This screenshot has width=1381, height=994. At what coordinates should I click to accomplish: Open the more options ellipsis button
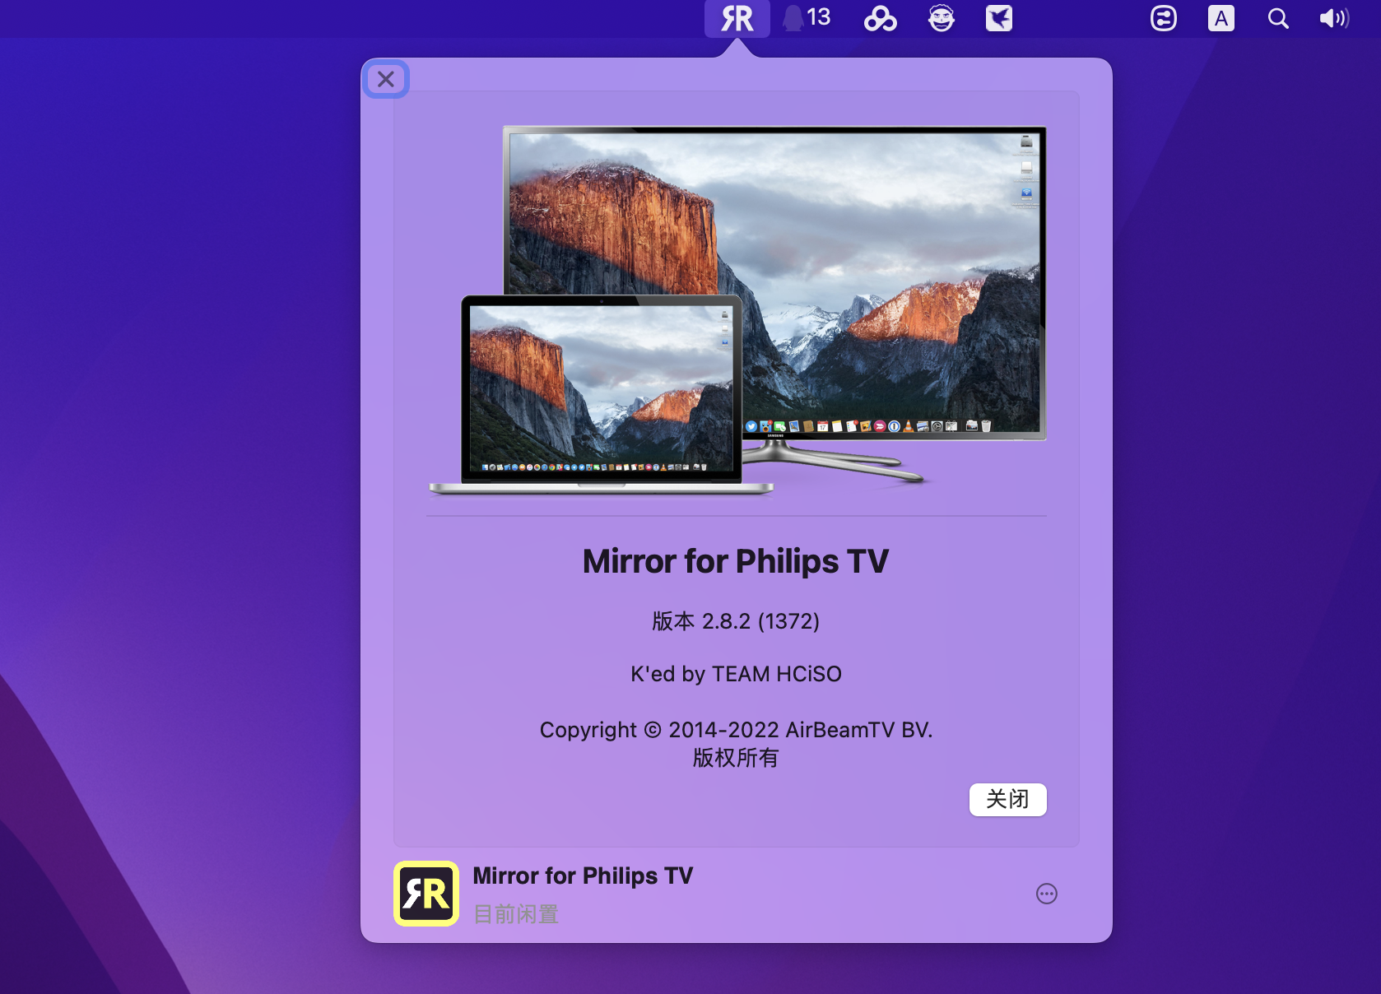[1046, 894]
